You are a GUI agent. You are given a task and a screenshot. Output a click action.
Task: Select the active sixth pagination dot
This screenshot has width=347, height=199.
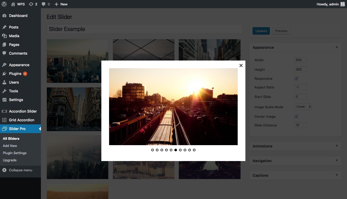[176, 150]
